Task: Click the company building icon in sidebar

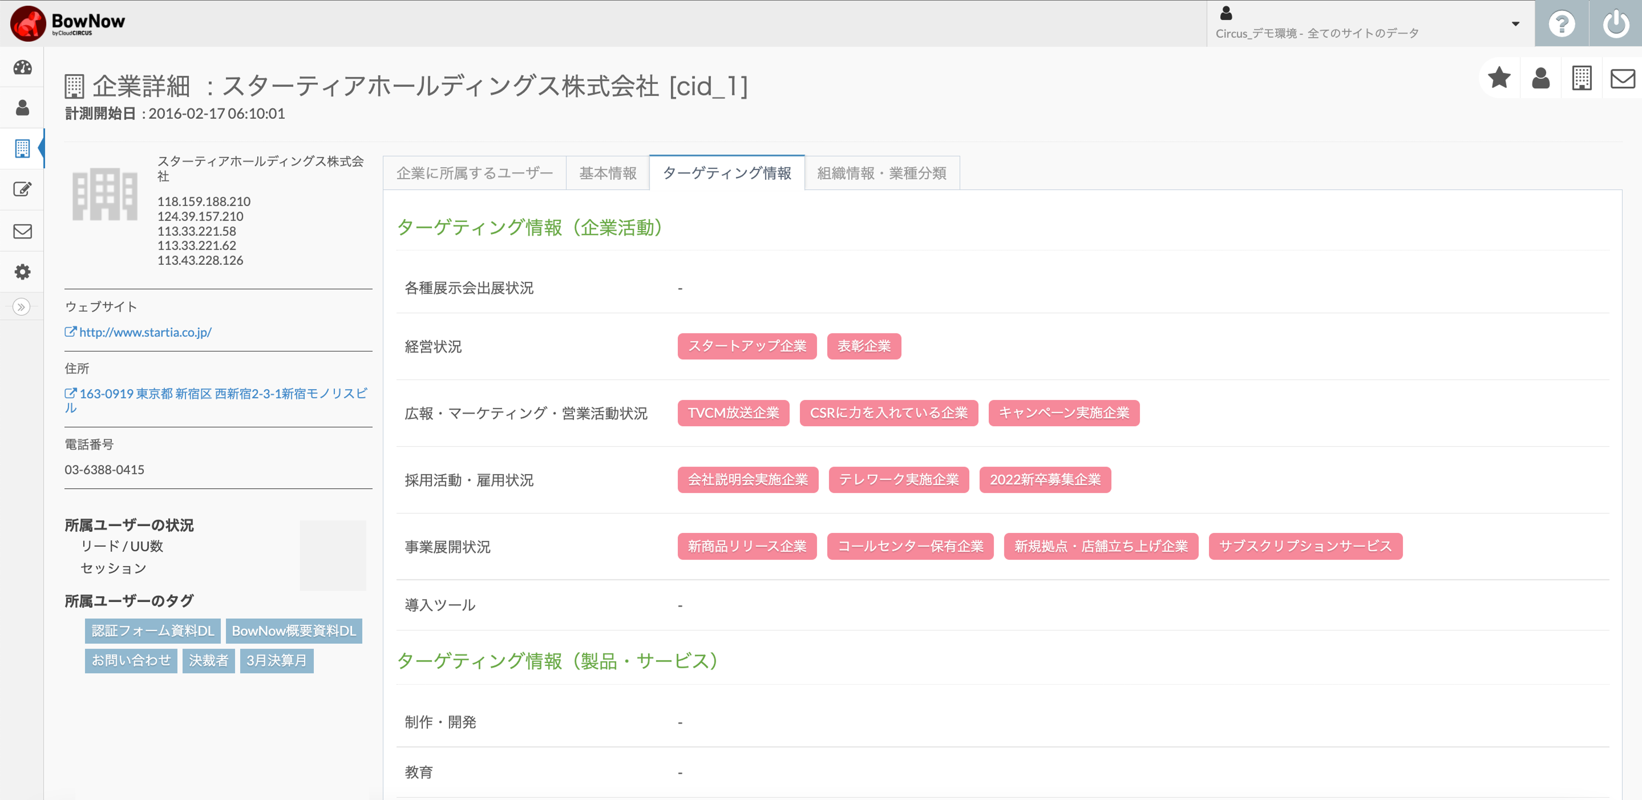Action: point(22,148)
